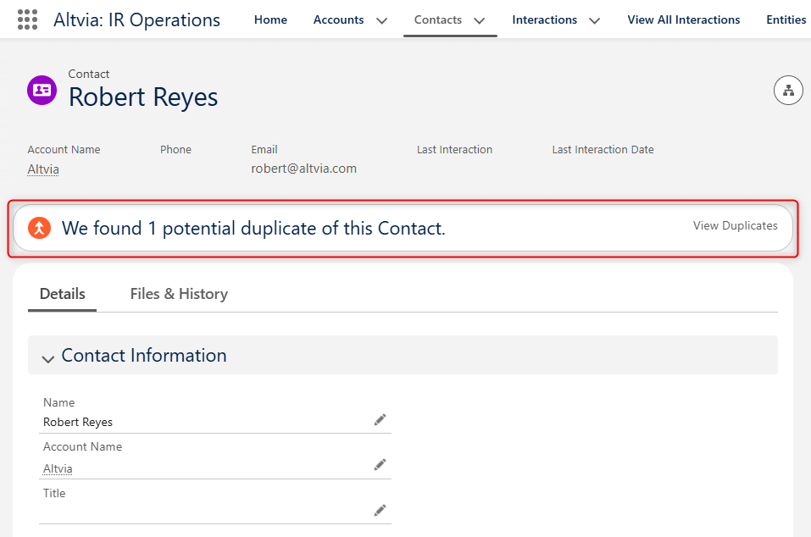
Task: Collapse the Contact Information section
Action: 48,358
